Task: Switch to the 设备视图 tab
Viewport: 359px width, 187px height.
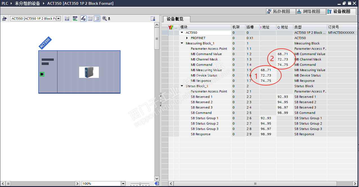Action: pos(342,12)
